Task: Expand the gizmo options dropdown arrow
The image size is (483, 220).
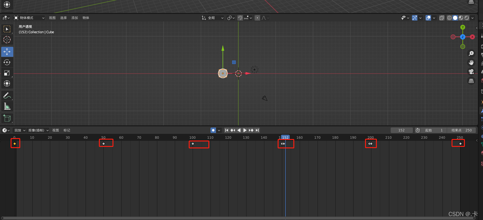Action: click(420, 18)
